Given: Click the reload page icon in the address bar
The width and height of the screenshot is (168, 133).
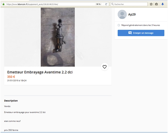Looking at the screenshot, I should tap(106, 4).
